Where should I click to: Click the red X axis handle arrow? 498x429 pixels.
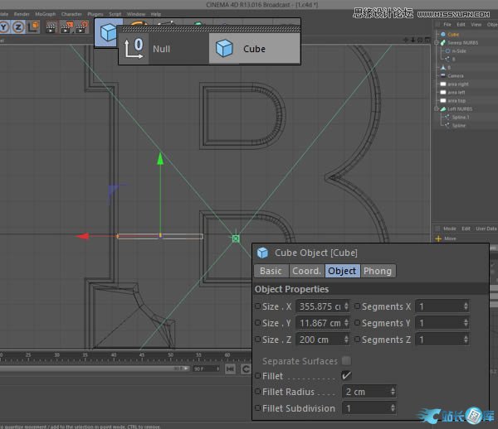coord(84,236)
